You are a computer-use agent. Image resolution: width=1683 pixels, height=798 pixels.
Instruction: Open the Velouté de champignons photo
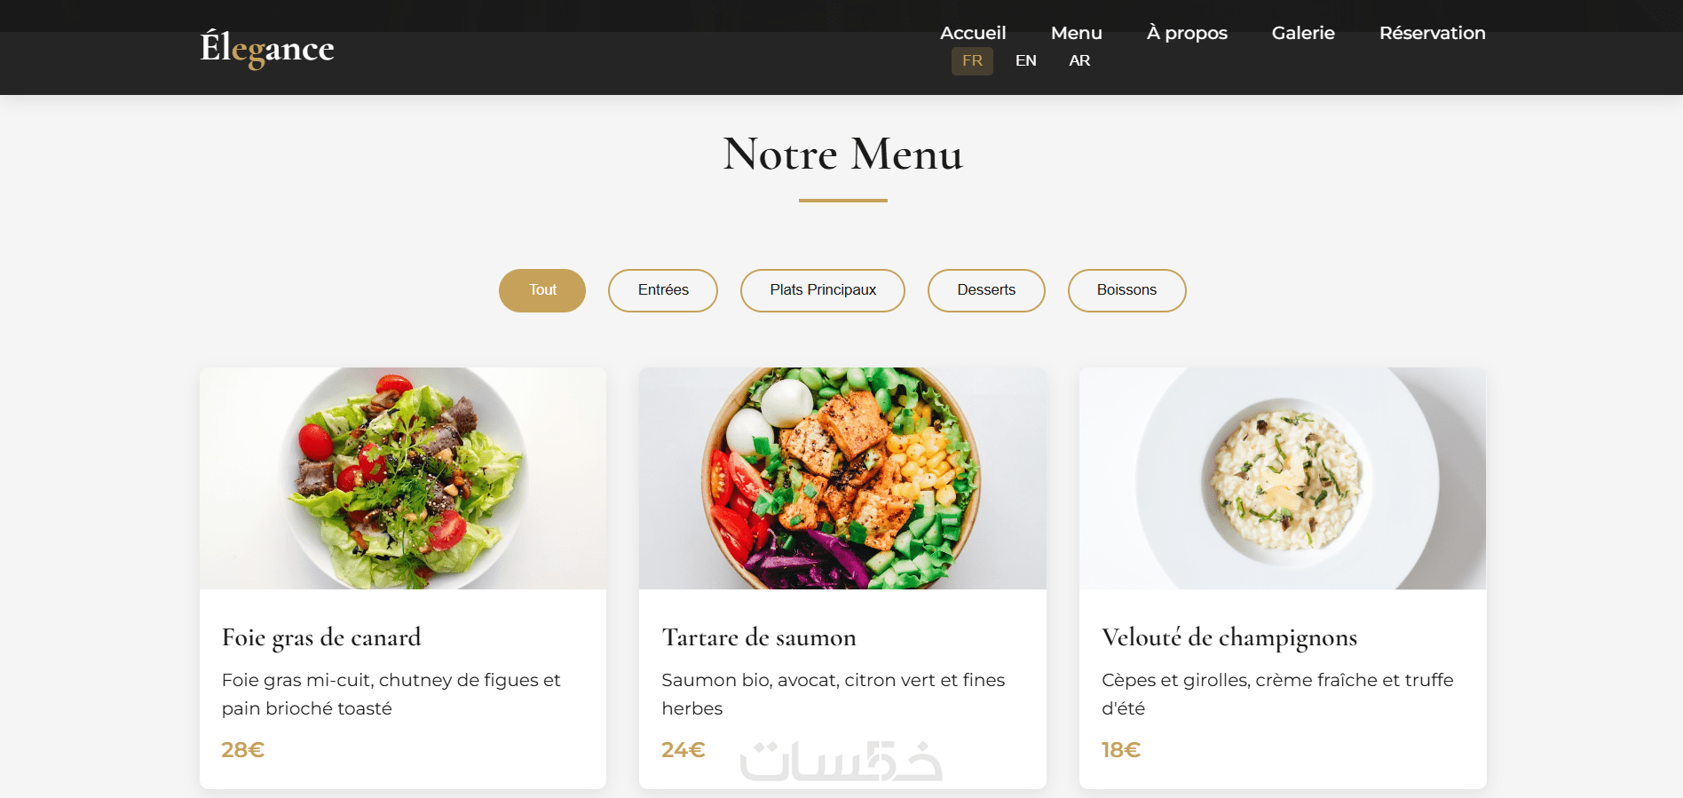click(x=1283, y=478)
